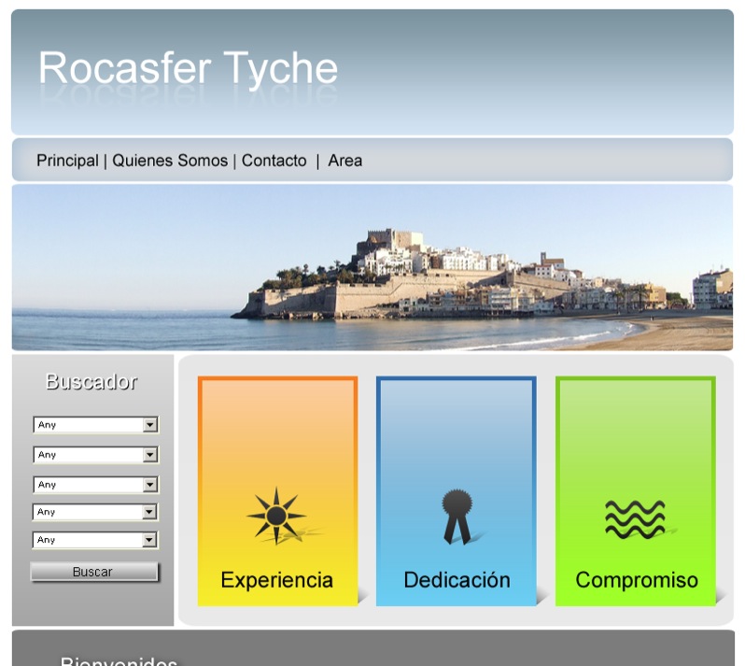Click the Rocasfer Tyche site title

pos(188,68)
